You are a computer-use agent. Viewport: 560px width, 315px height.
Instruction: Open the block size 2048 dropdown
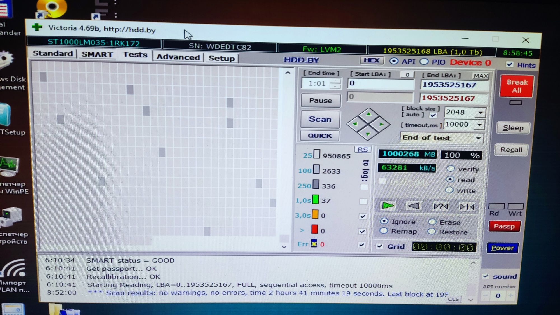pyautogui.click(x=480, y=113)
